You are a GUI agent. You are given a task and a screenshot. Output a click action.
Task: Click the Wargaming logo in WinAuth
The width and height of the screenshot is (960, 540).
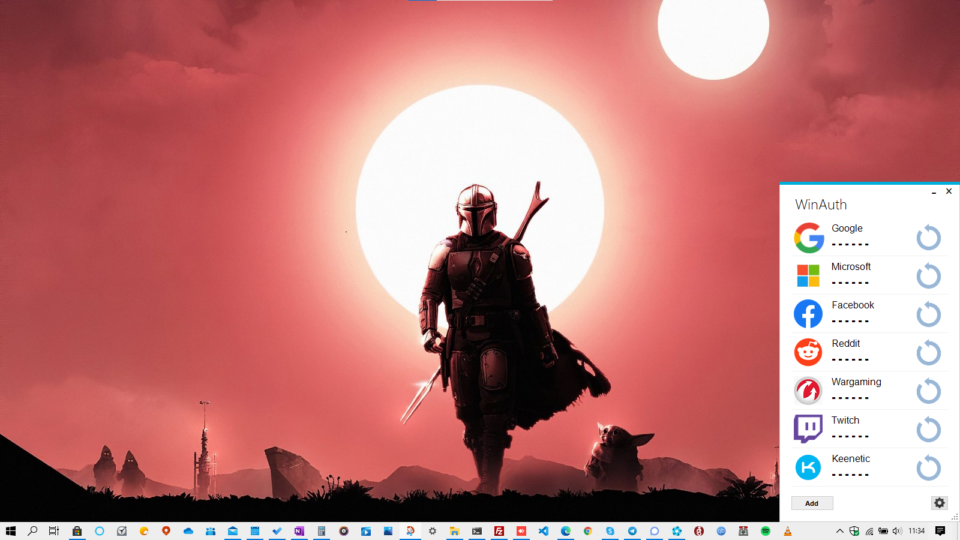[x=808, y=391]
